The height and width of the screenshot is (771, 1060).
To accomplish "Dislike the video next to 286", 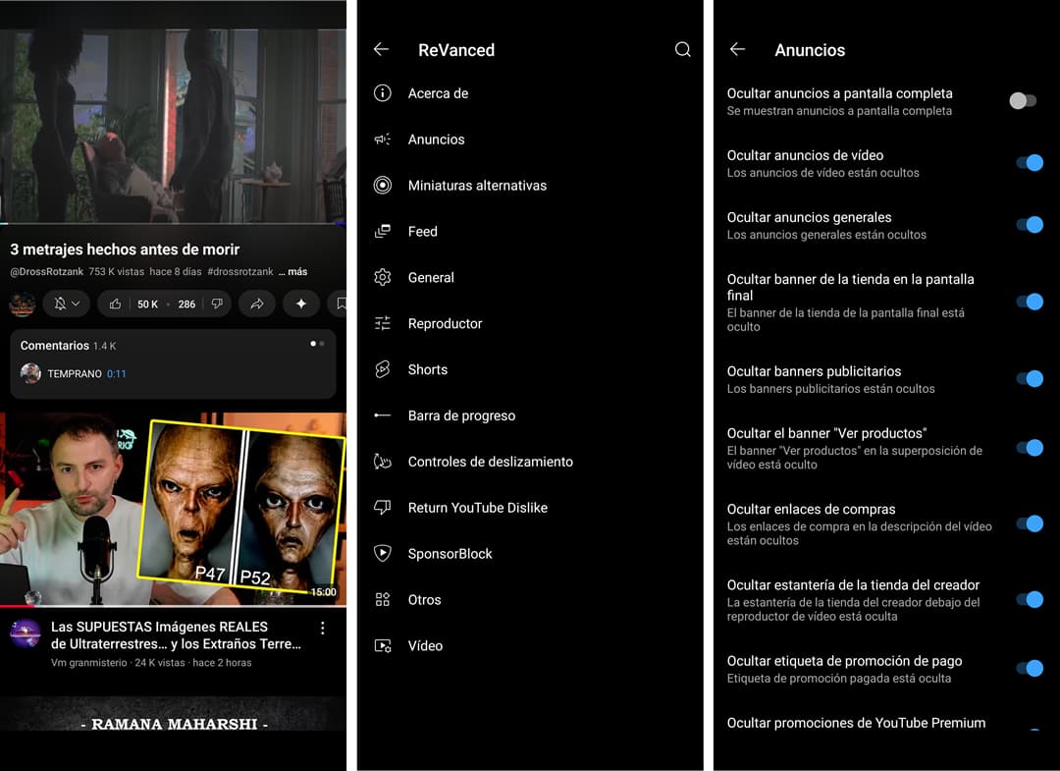I will pos(217,303).
